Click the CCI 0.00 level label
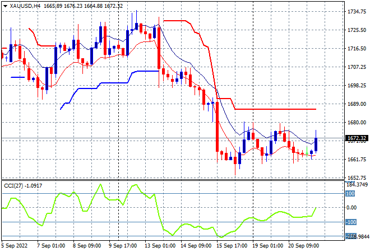The image size is (370, 252). [351, 208]
